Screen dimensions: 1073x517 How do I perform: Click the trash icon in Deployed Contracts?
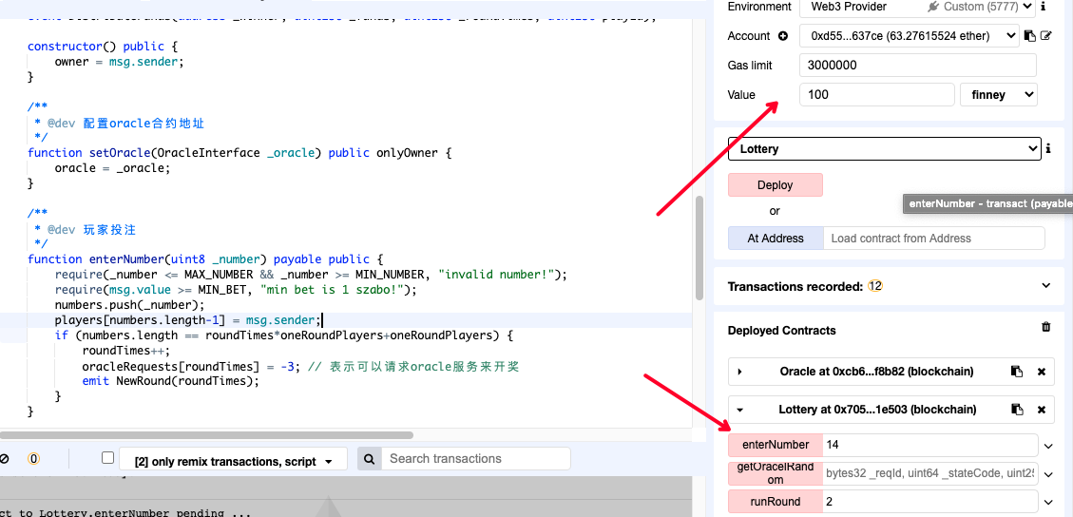1045,327
